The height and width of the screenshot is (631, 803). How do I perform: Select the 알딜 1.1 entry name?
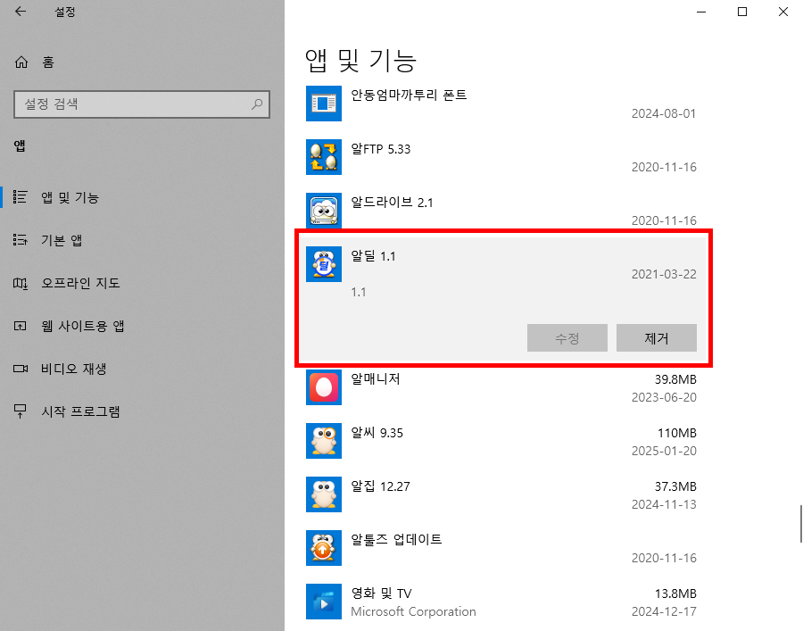click(x=373, y=256)
